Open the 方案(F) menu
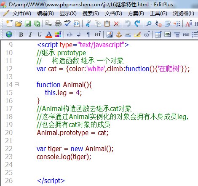Image resolution: width=198 pixels, height=186 pixels. pyautogui.click(x=136, y=13)
